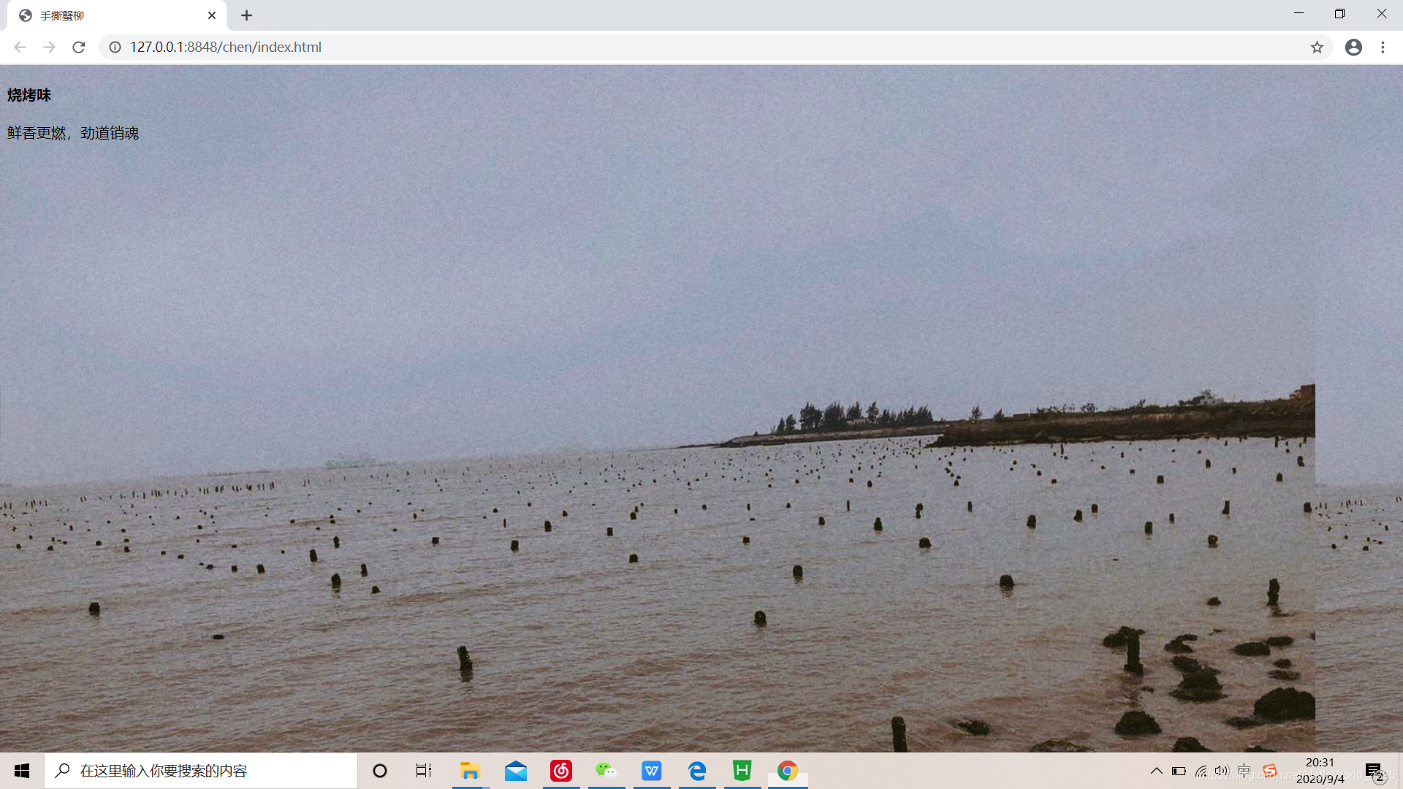This screenshot has height=789, width=1403.
Task: Open the Windows Start menu
Action: point(22,771)
